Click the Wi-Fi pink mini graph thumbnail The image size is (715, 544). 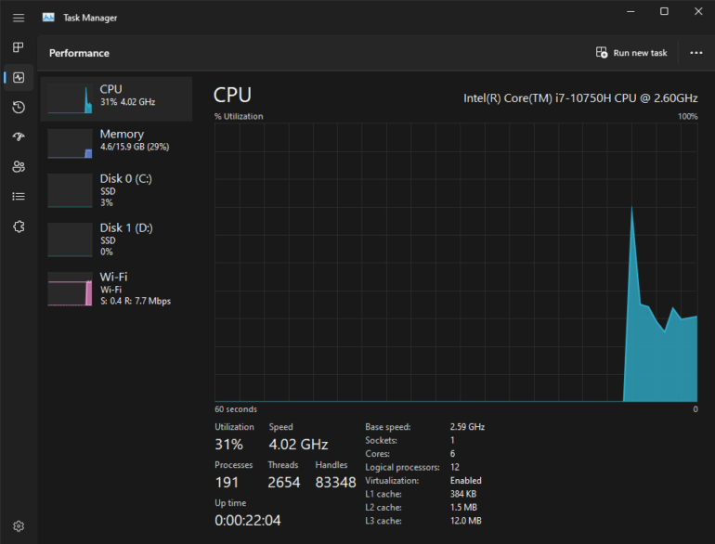pos(70,290)
